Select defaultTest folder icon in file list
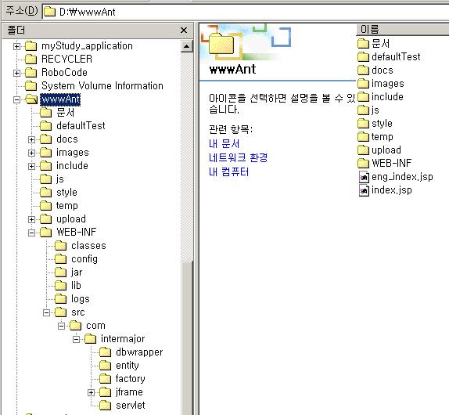 click(x=364, y=56)
